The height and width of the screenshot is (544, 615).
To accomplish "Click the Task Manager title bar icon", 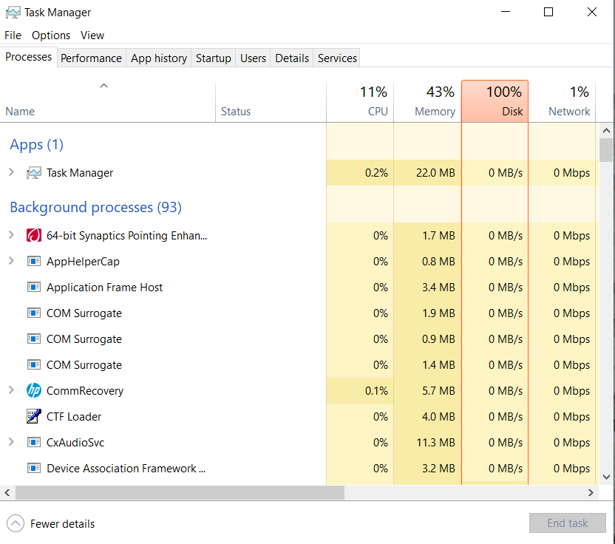I will [x=13, y=13].
